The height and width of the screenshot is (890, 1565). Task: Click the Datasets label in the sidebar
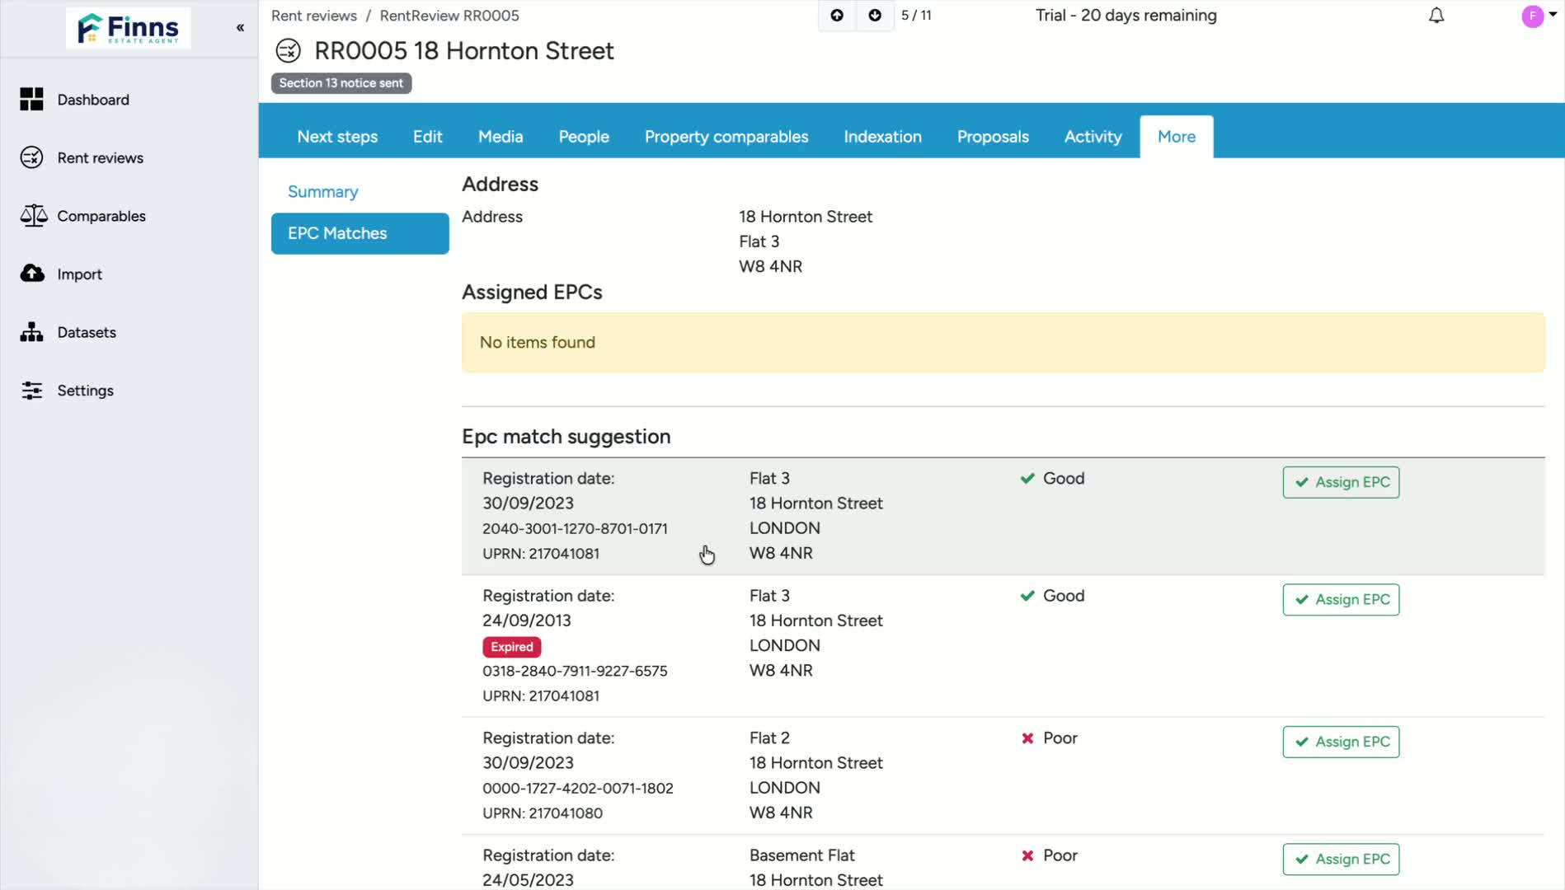point(87,332)
